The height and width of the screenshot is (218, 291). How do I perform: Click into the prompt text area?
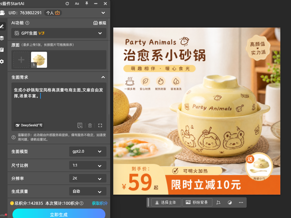pyautogui.click(x=59, y=107)
